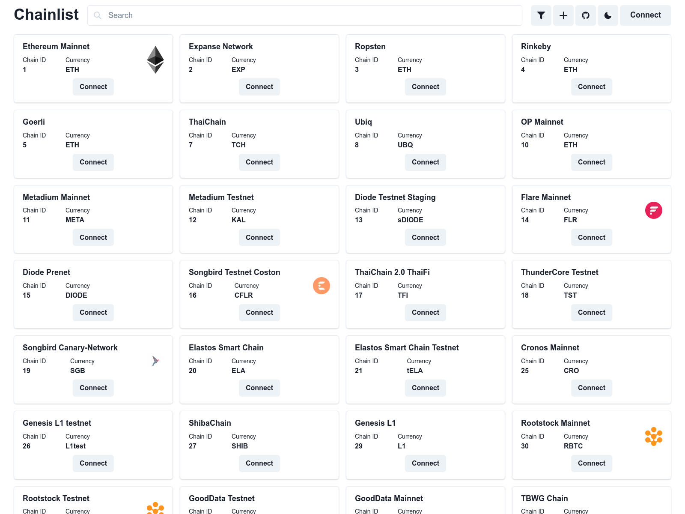Connect to Genesis L1 chain 29
This screenshot has width=685, height=514.
[x=426, y=463]
